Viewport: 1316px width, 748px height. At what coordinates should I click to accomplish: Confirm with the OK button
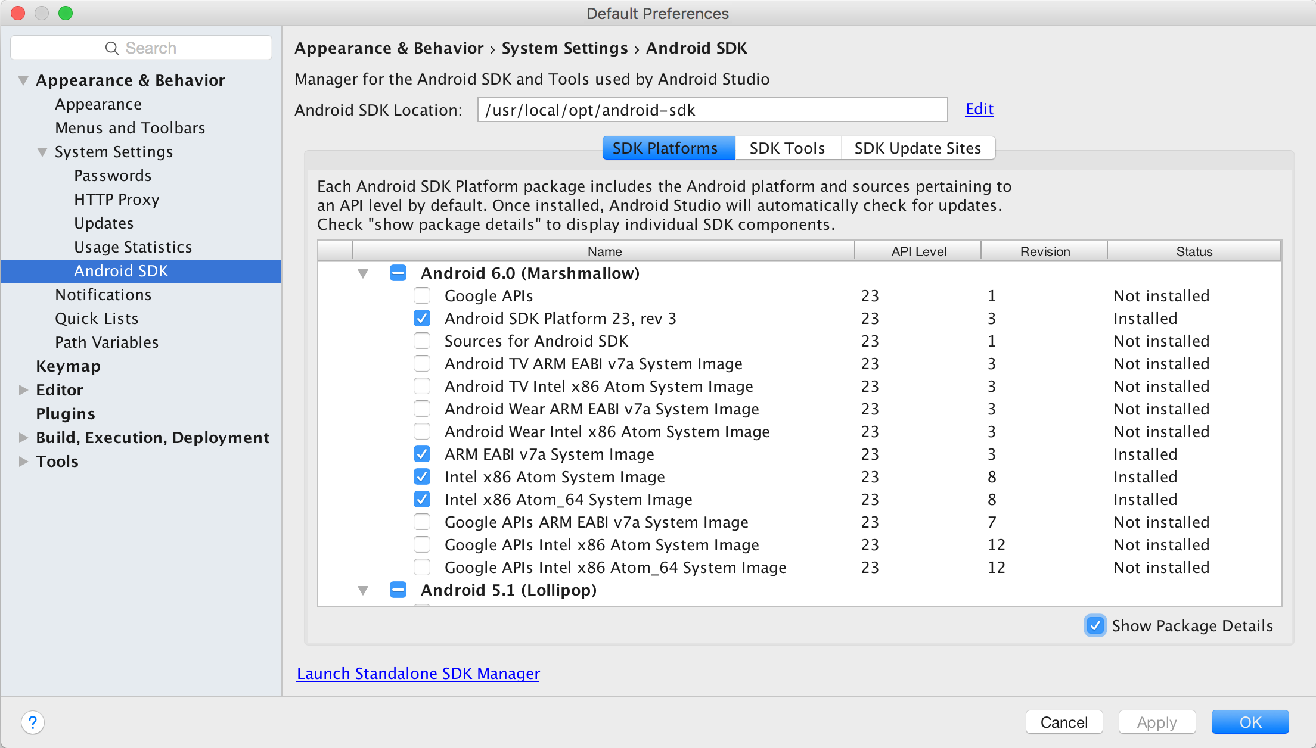click(1250, 722)
